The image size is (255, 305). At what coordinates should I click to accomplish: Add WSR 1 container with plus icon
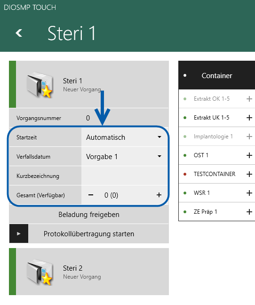pyautogui.click(x=249, y=193)
